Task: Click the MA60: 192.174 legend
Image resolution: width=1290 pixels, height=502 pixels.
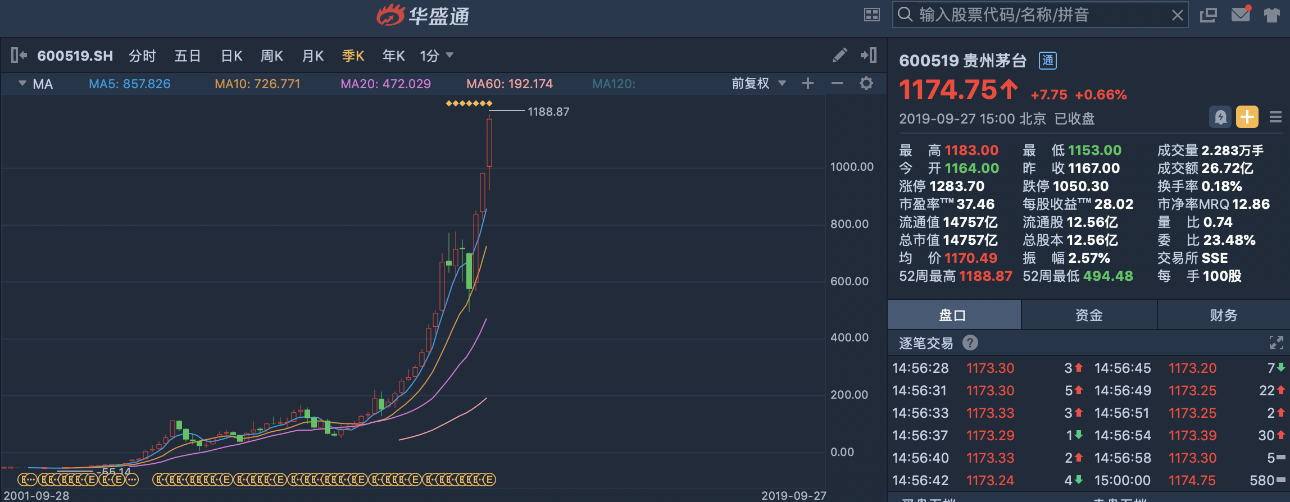Action: coord(510,84)
